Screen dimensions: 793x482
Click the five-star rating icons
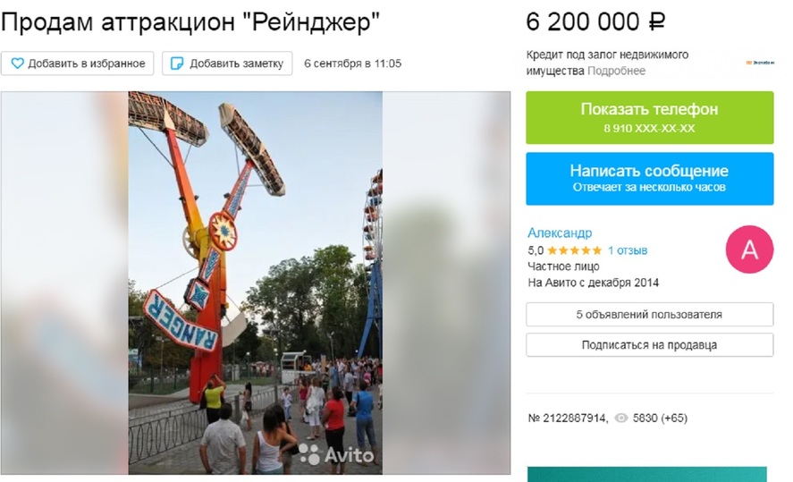575,250
